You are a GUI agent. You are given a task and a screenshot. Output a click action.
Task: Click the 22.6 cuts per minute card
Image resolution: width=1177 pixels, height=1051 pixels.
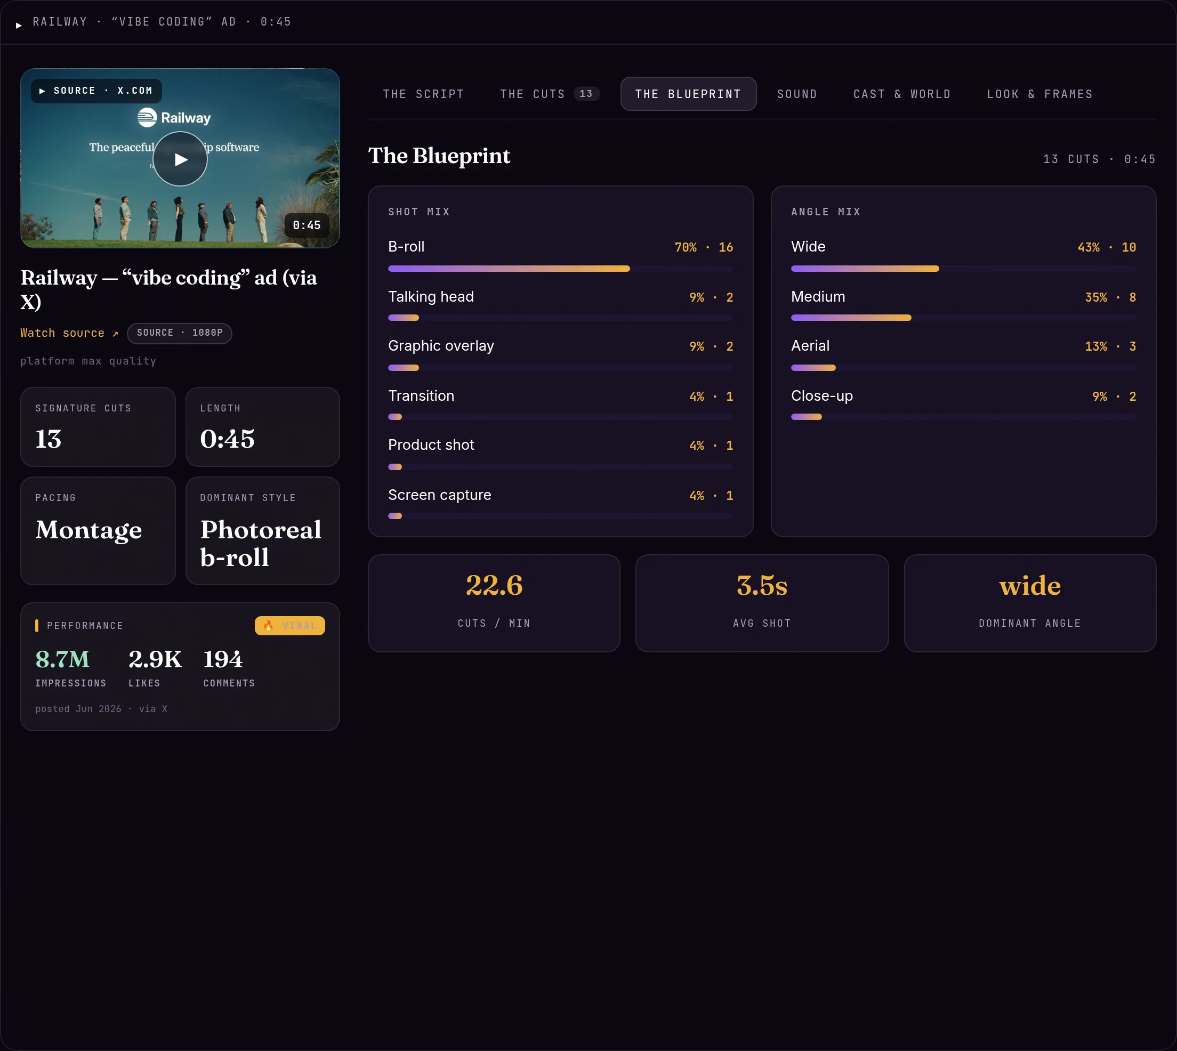point(494,603)
